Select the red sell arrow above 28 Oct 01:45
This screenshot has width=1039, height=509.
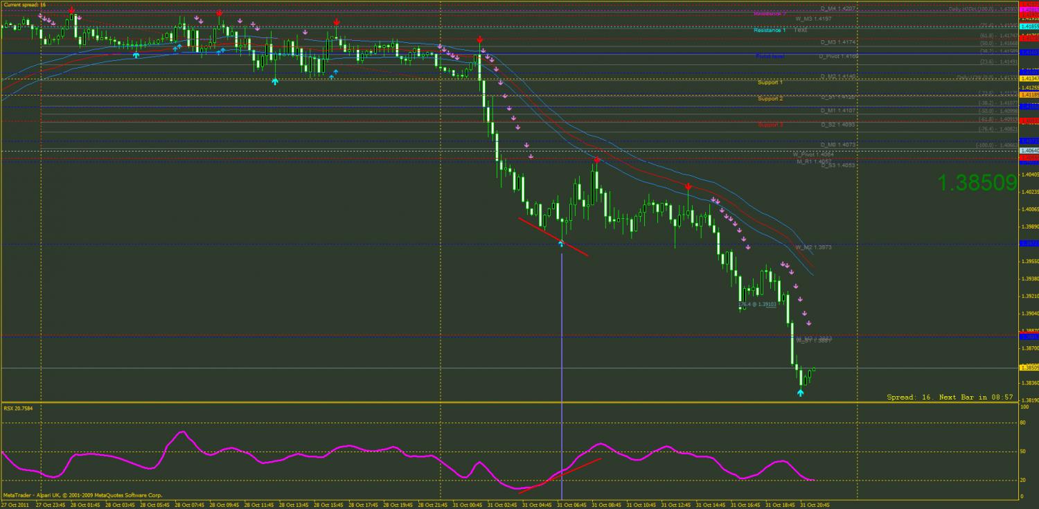click(x=72, y=10)
